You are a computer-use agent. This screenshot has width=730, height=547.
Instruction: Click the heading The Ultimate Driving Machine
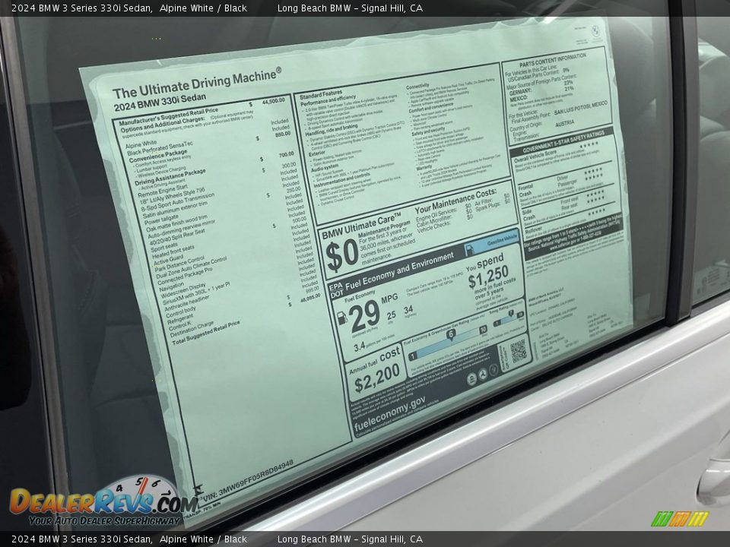click(x=197, y=83)
